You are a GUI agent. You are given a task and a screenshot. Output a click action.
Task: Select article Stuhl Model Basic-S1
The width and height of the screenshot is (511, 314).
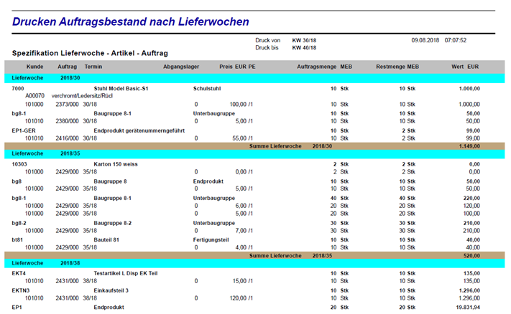[x=121, y=88]
